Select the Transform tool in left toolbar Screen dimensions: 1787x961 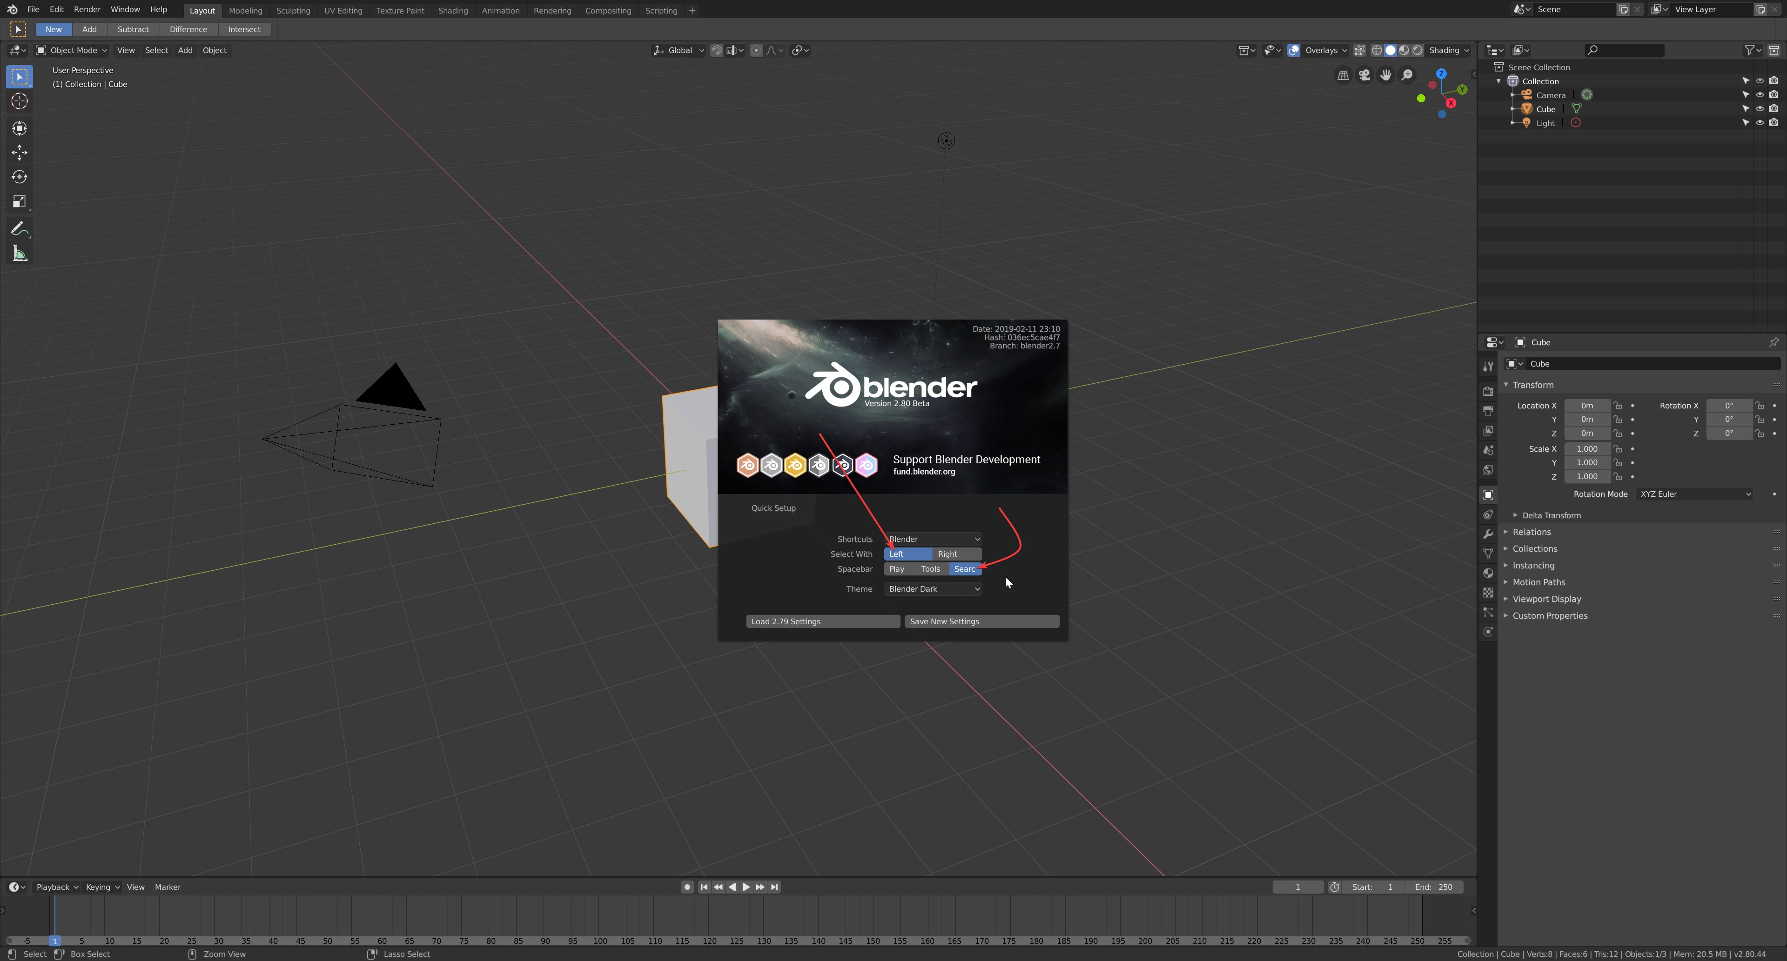[20, 128]
